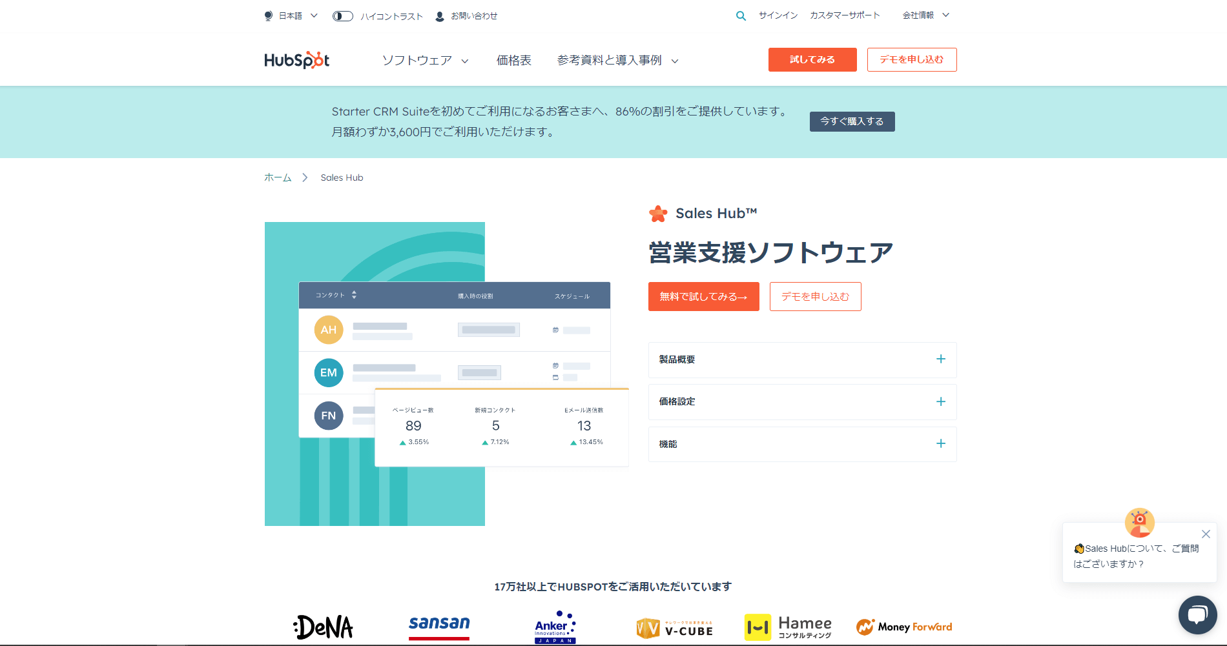Click the chatbot avatar icon
The height and width of the screenshot is (646, 1227).
point(1140,522)
